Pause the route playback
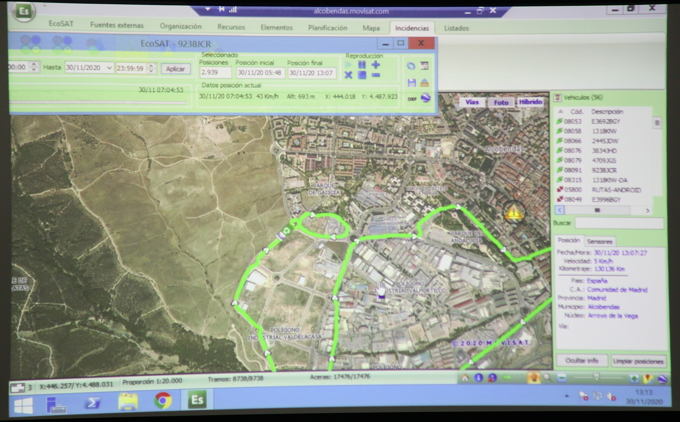The height and width of the screenshot is (422, 680). click(362, 64)
